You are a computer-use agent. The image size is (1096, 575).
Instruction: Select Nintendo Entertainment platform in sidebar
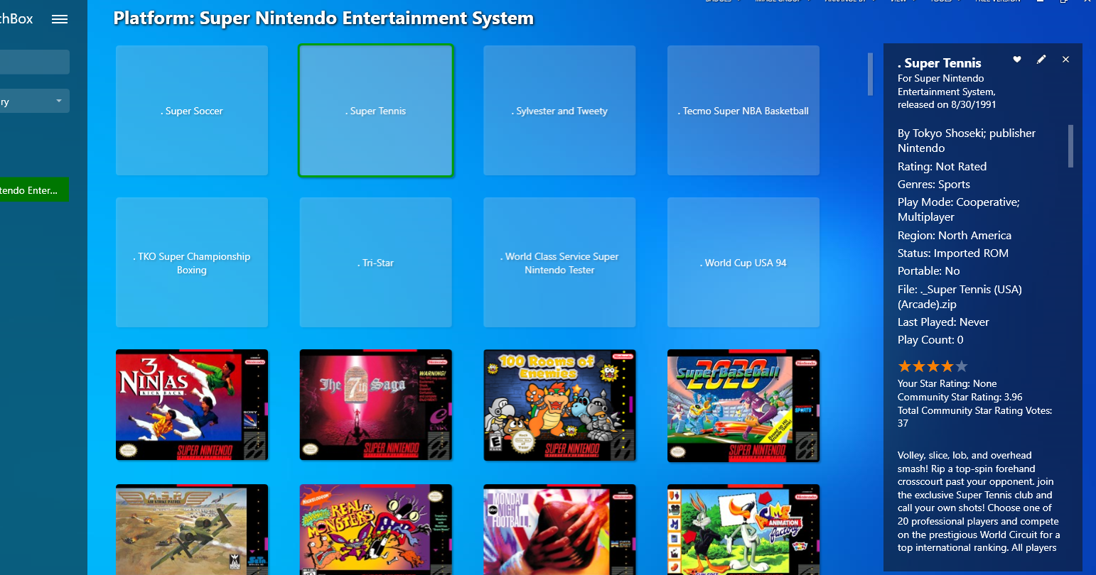click(34, 190)
